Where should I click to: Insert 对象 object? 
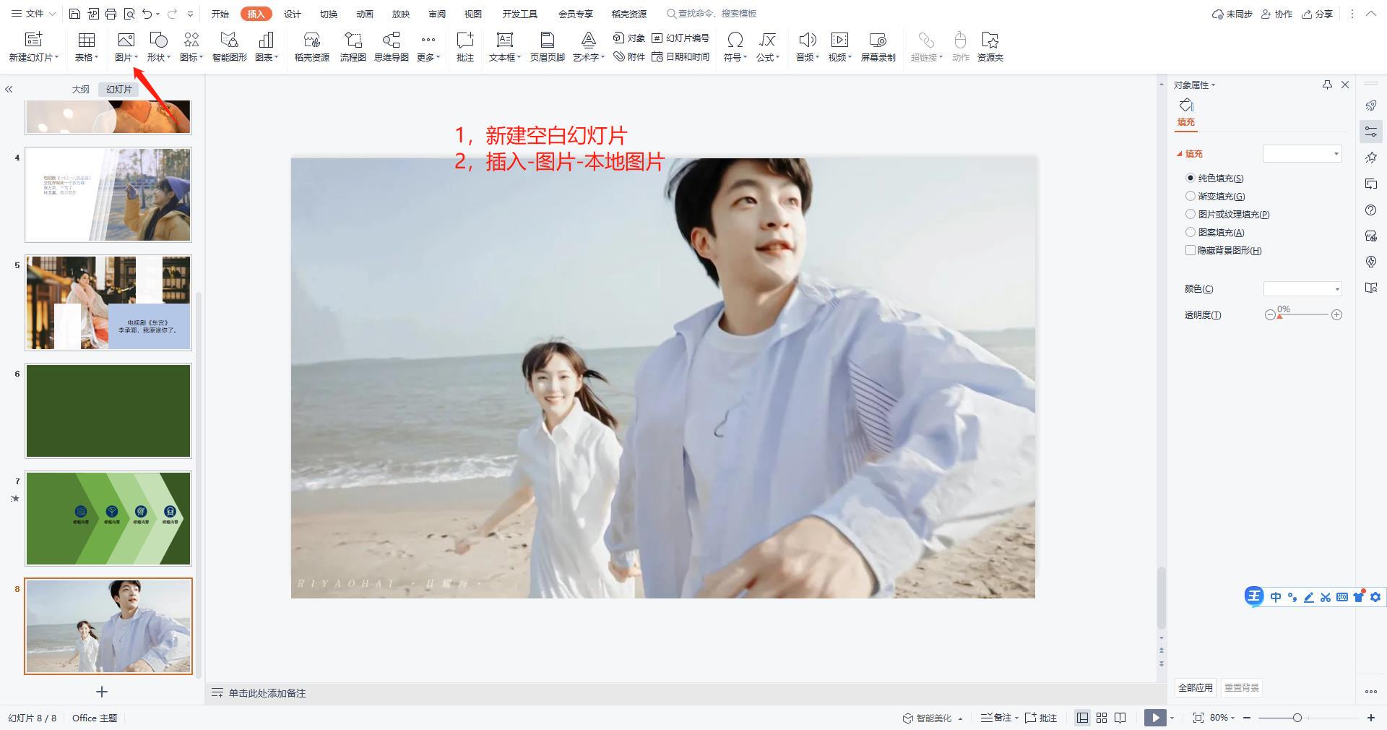coord(628,38)
